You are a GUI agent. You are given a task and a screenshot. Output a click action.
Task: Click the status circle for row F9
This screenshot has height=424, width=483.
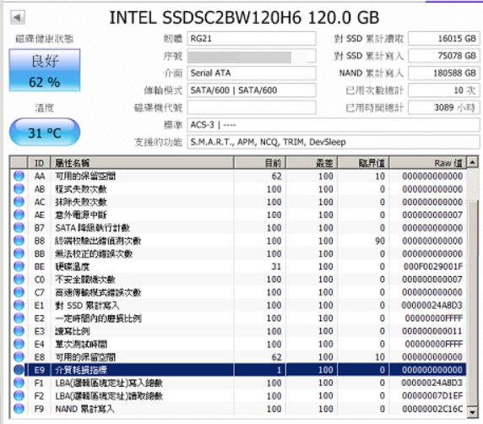click(x=19, y=409)
